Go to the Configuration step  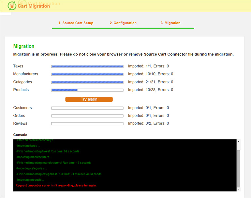[123, 23]
